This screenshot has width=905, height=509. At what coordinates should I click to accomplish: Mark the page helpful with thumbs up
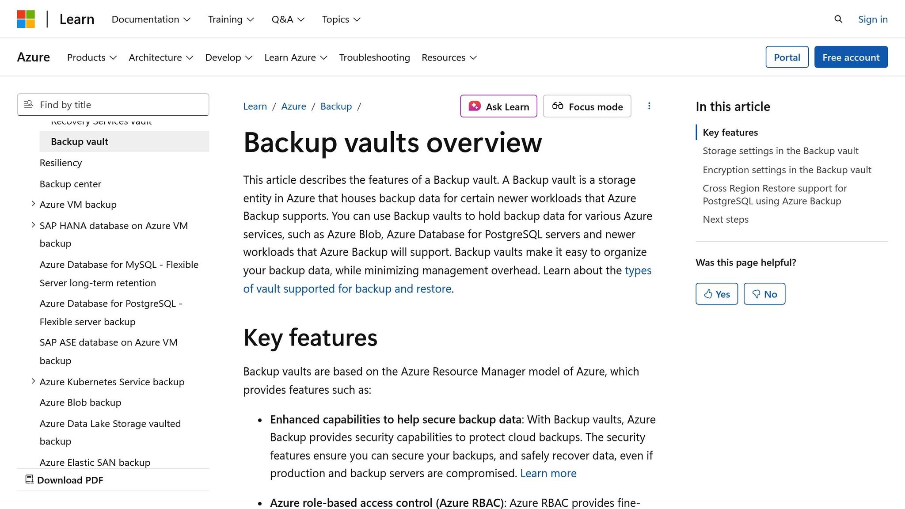tap(716, 293)
